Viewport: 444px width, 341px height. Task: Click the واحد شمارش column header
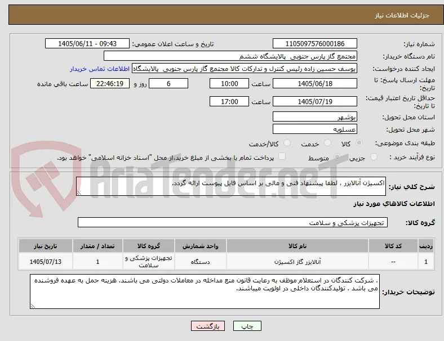200,246
